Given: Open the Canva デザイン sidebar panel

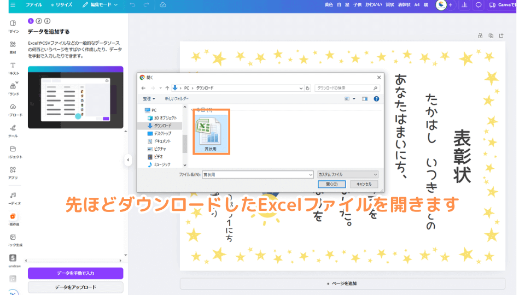Looking at the screenshot, I should point(13,26).
